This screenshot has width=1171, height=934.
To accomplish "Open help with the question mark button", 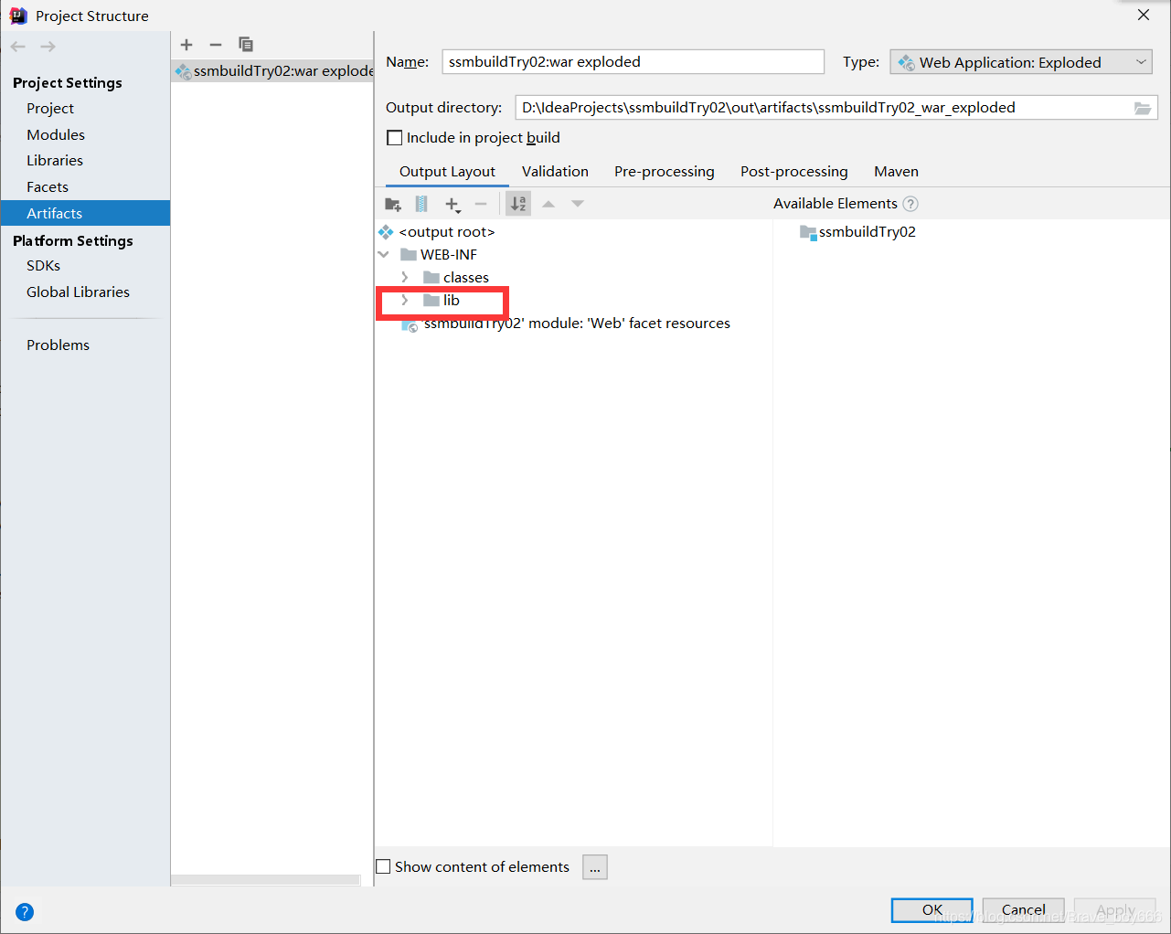I will coord(25,911).
